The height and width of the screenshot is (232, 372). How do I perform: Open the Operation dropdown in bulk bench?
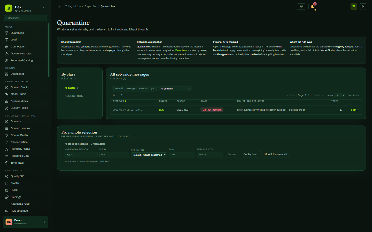click(x=149, y=155)
